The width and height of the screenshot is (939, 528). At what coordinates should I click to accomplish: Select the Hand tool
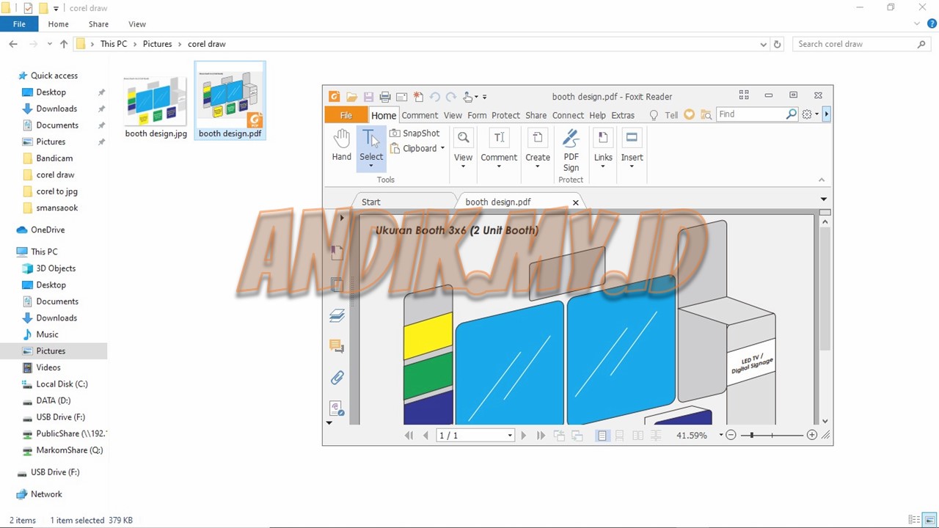click(341, 144)
